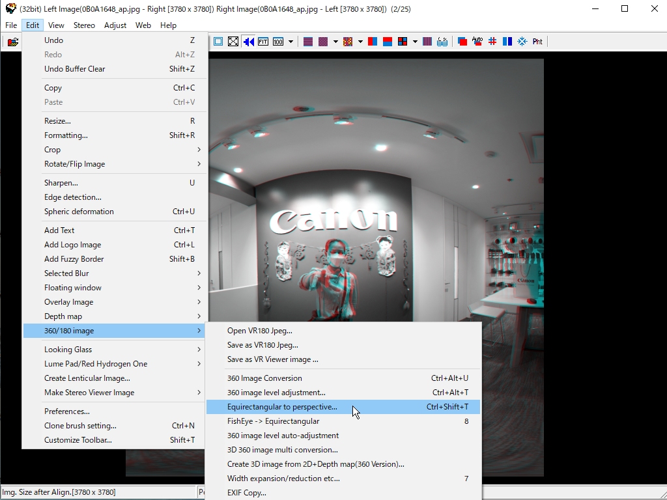Select row interlaced purple striped icon

tap(308, 41)
